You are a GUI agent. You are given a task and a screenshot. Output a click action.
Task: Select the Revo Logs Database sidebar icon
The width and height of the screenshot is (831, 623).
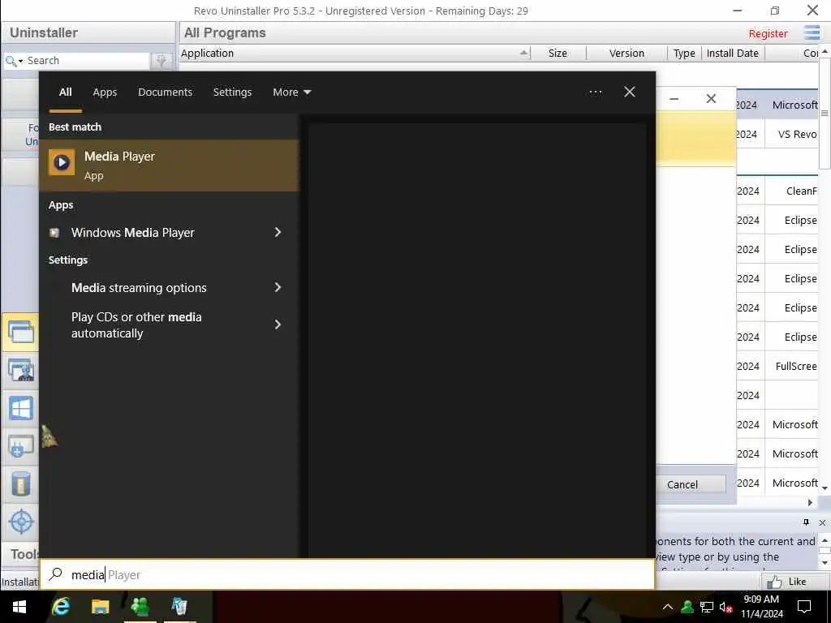pos(20,483)
